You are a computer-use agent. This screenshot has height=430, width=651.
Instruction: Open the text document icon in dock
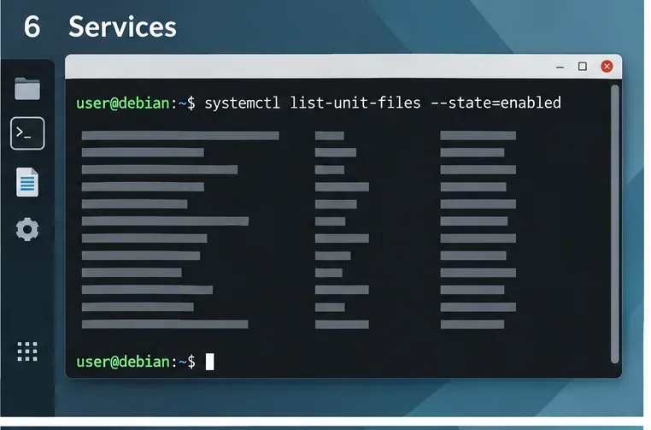[27, 182]
